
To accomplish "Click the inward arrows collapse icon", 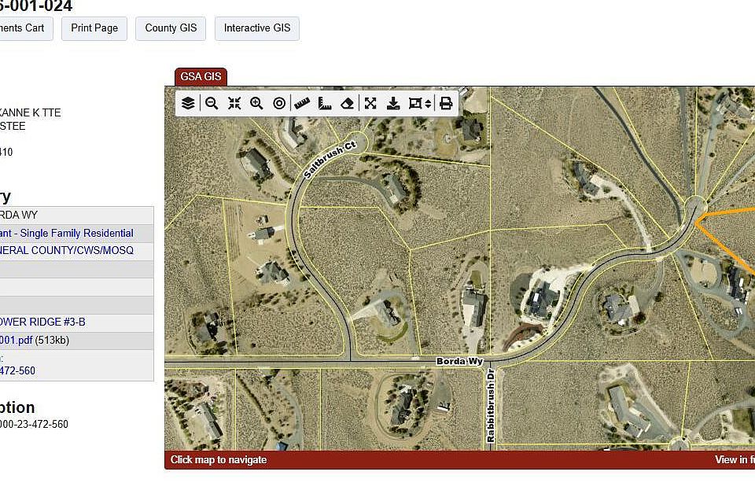I will (x=234, y=103).
